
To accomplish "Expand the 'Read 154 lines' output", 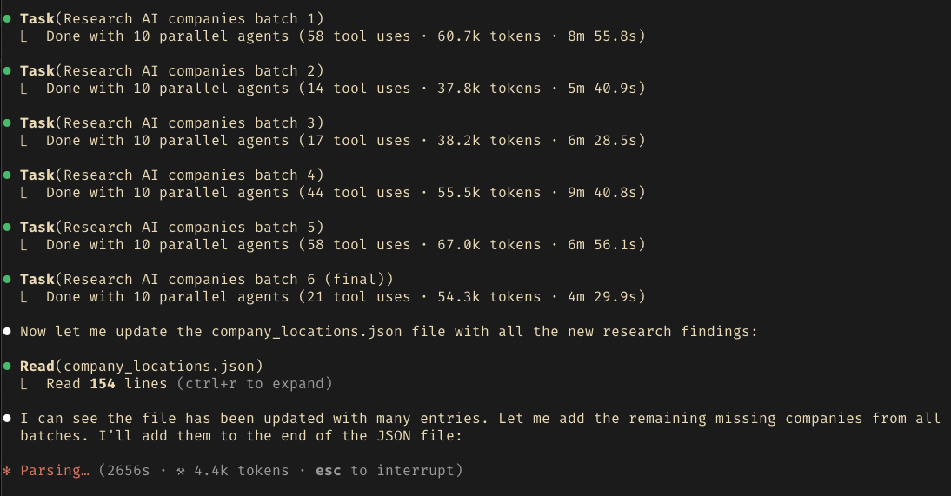I will point(190,384).
